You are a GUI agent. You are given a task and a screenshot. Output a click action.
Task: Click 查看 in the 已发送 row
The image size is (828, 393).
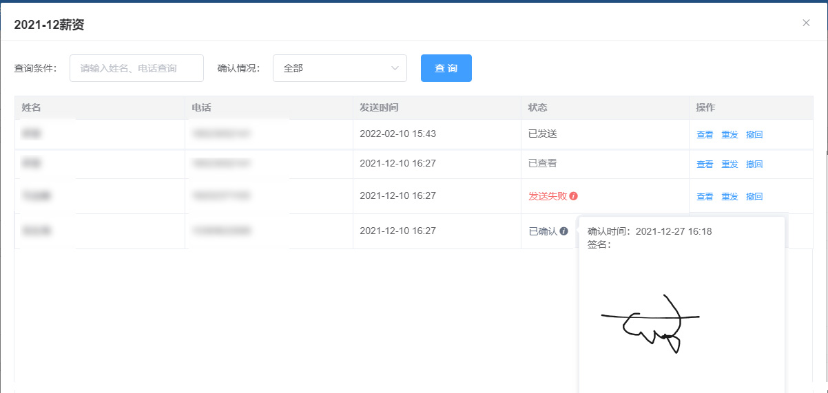click(x=705, y=135)
